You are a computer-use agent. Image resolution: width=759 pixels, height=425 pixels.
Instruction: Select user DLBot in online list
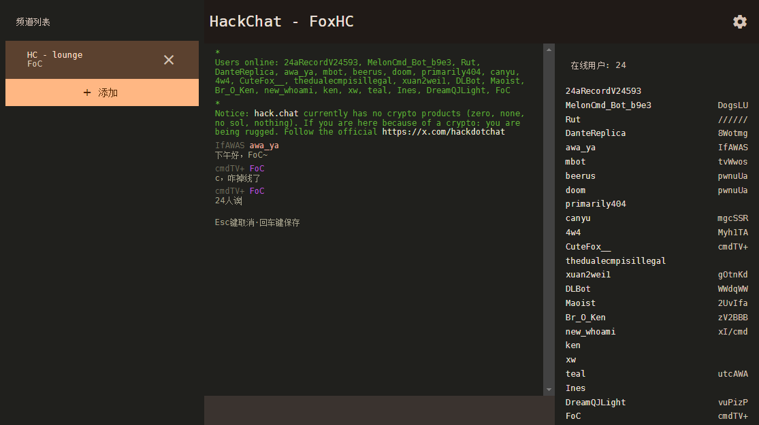tap(577, 288)
